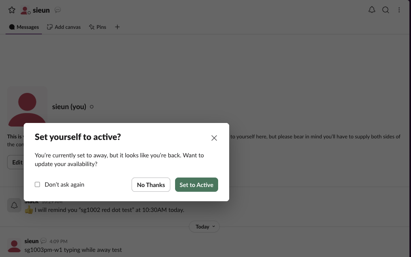Click sieun avatar beside 4:09 PM message
The width and height of the screenshot is (411, 257).
14,245
